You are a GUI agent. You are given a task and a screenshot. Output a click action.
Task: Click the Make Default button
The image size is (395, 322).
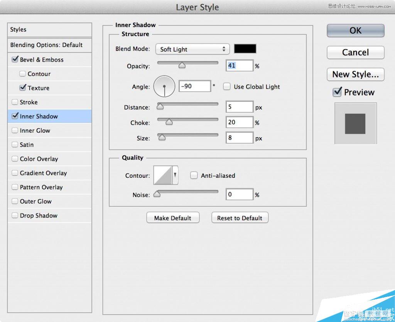[x=173, y=218]
